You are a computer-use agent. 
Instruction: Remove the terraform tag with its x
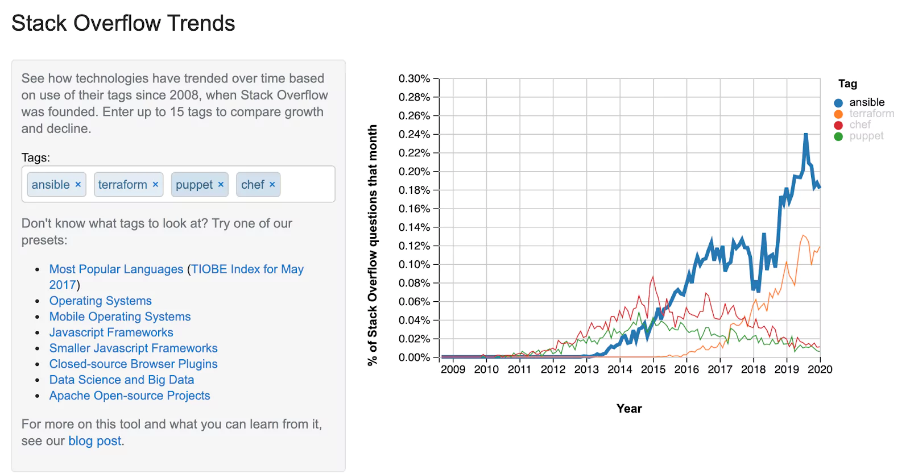click(155, 185)
